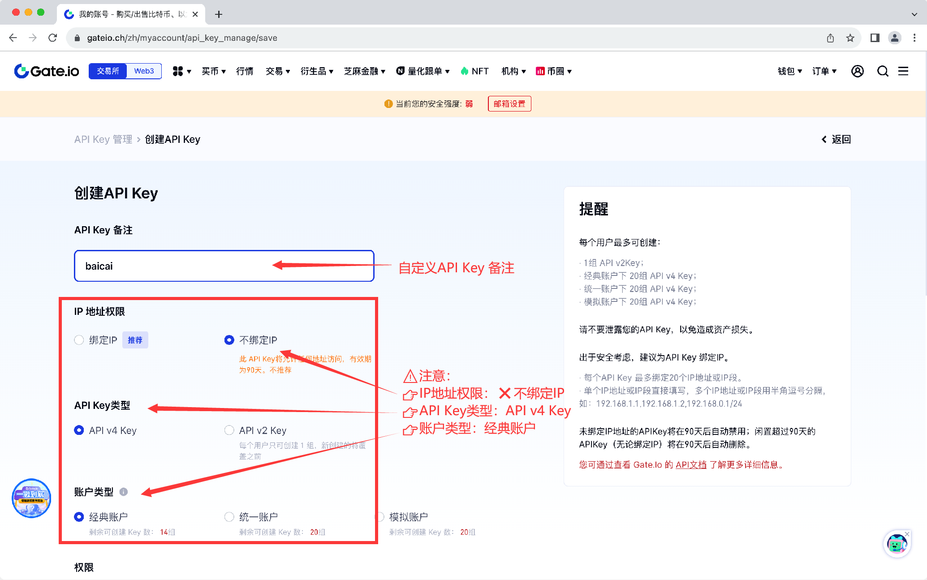Viewport: 927px width, 580px height.
Task: Expand the 币圈 dropdown
Action: click(x=554, y=71)
